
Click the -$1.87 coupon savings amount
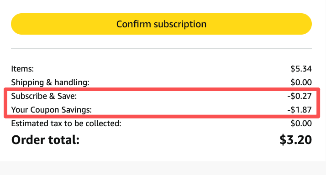300,110
